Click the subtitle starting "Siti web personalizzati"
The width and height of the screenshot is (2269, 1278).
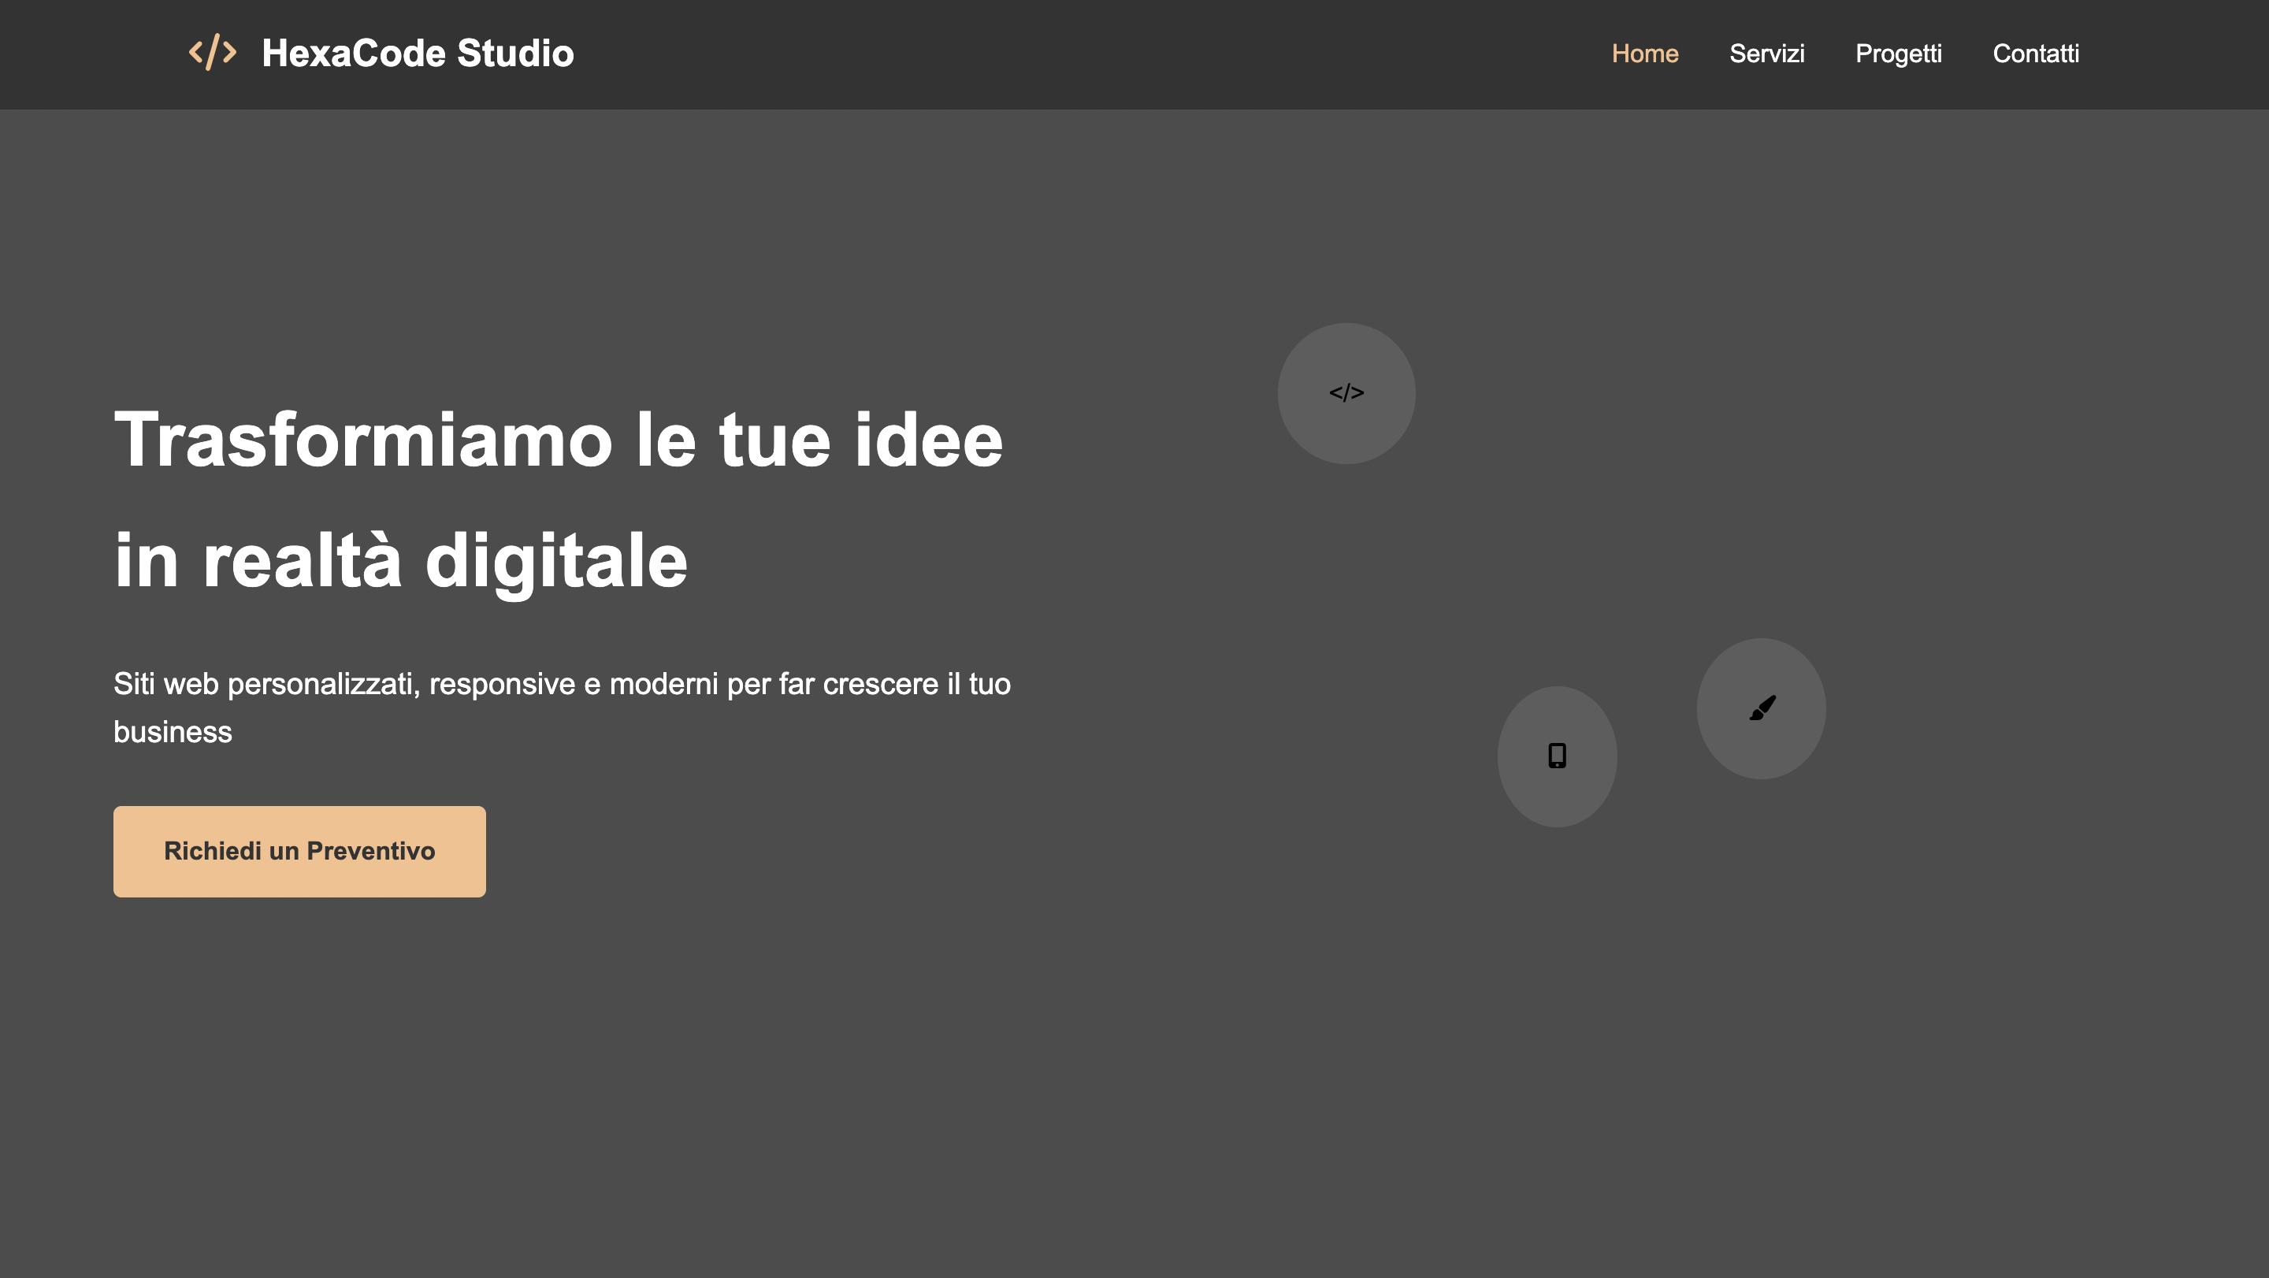(562, 708)
